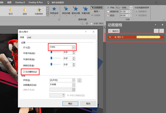Click the slide vertical scrollbar up arrow

(x=104, y=27)
